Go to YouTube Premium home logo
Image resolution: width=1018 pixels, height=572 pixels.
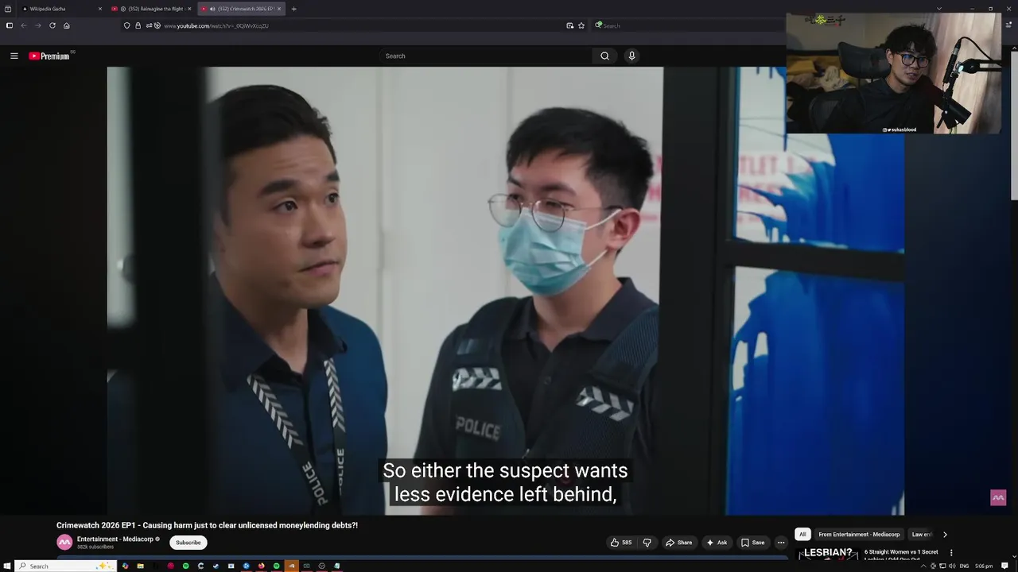49,56
